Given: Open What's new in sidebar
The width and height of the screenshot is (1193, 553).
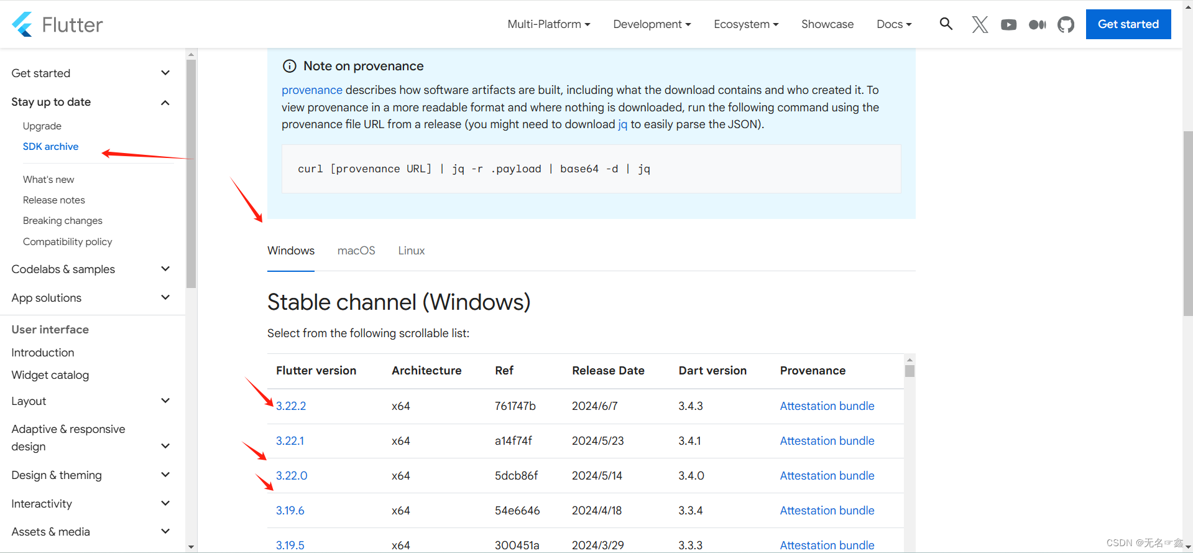Looking at the screenshot, I should click(x=48, y=180).
